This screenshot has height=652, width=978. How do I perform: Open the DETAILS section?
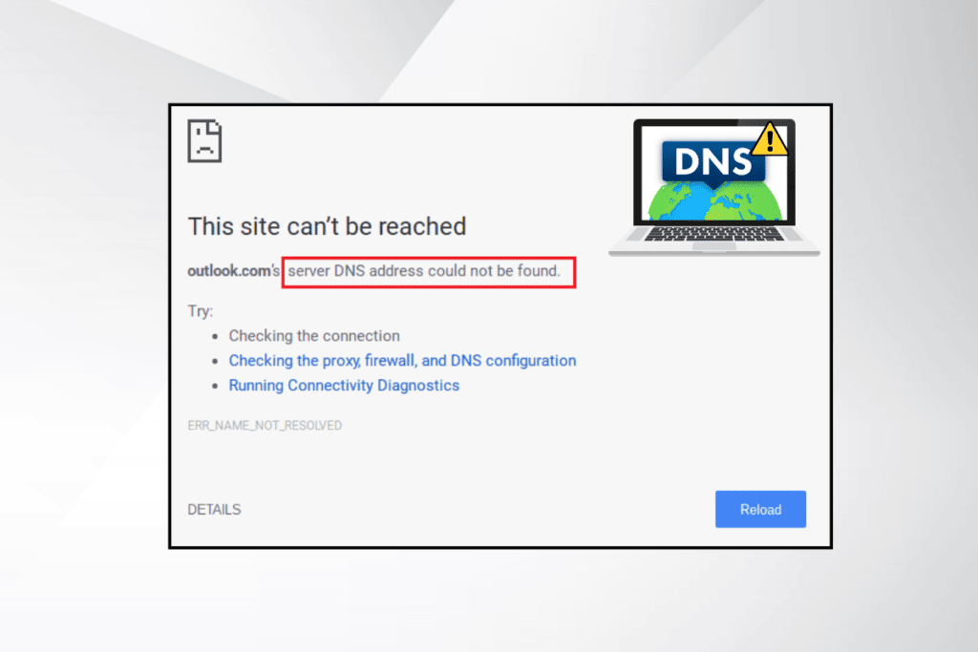(214, 510)
